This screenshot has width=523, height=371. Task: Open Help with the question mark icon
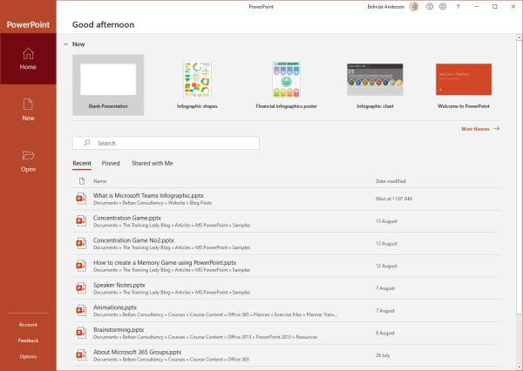(458, 6)
